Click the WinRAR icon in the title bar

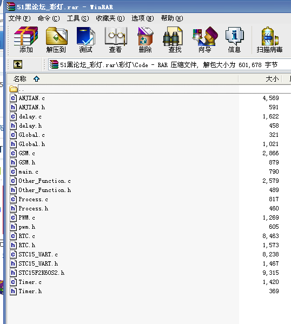tap(11, 6)
